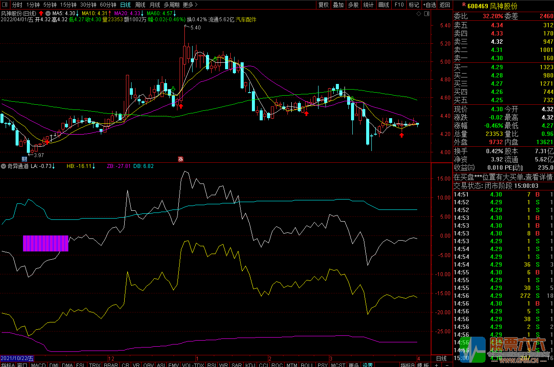Expand the 更多 indicators list at bottom
Screen dimensions: 554x367
click(353, 365)
